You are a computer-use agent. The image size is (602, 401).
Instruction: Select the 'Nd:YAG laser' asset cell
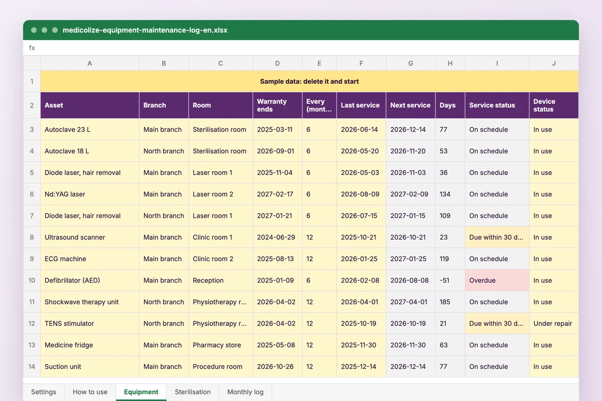coord(90,194)
